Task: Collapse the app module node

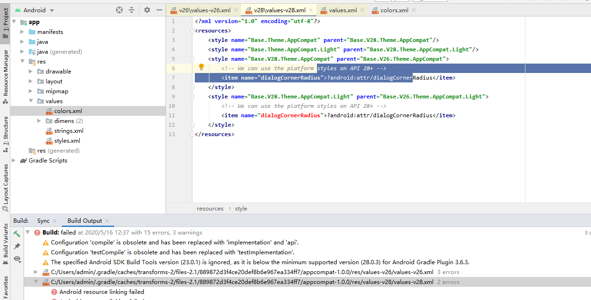Action: (x=14, y=22)
